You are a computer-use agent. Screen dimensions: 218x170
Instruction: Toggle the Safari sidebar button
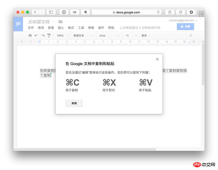tap(51, 12)
